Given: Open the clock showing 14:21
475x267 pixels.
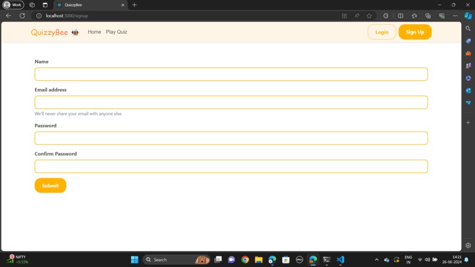Looking at the screenshot, I should (451, 260).
